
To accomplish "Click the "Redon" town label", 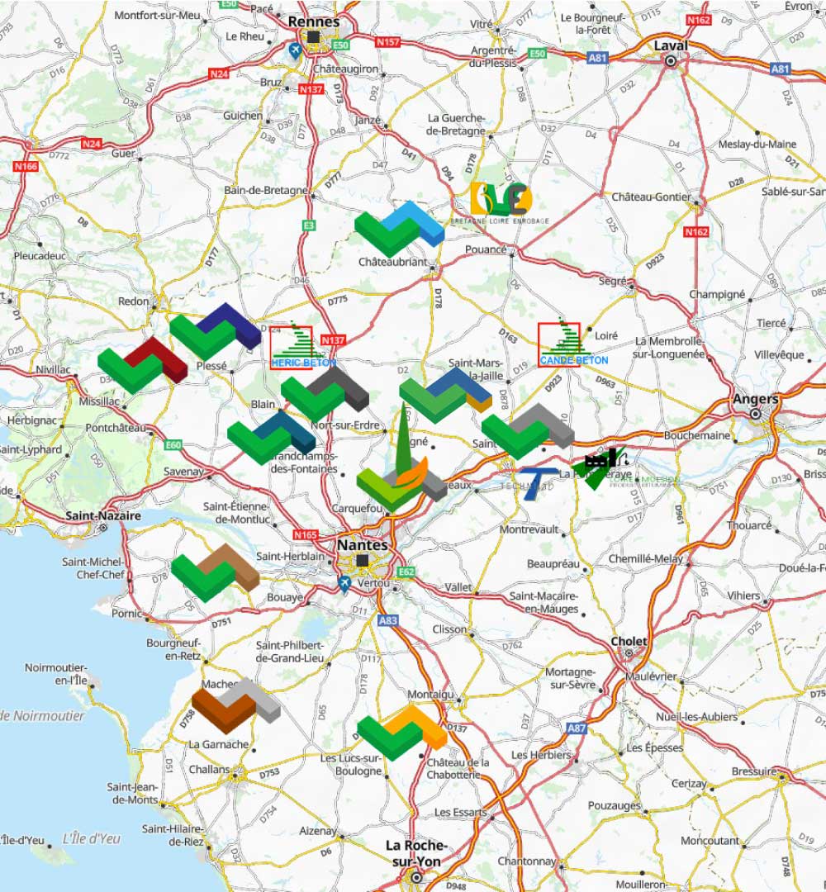I will tap(133, 301).
